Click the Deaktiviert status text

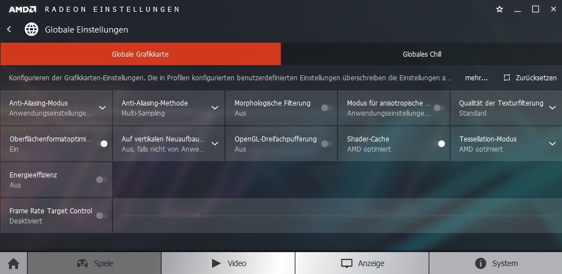coord(26,221)
